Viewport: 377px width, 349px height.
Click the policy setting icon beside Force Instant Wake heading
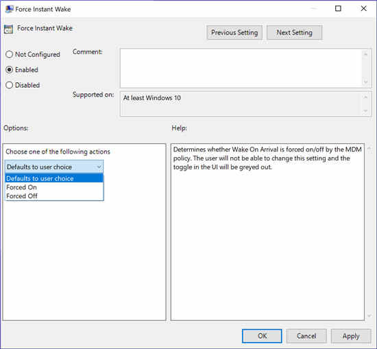click(8, 29)
